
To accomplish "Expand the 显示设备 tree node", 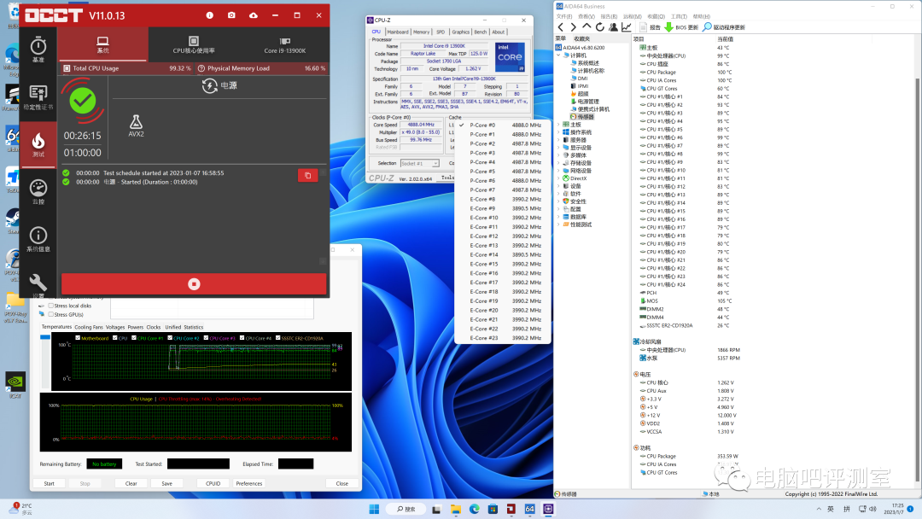I will click(x=558, y=148).
